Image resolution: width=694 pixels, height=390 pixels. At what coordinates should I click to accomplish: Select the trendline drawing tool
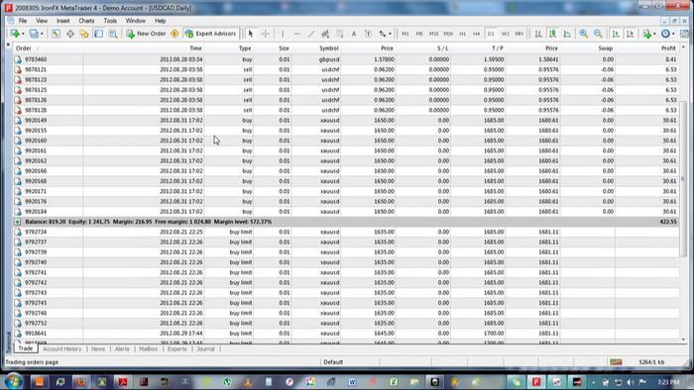[311, 34]
